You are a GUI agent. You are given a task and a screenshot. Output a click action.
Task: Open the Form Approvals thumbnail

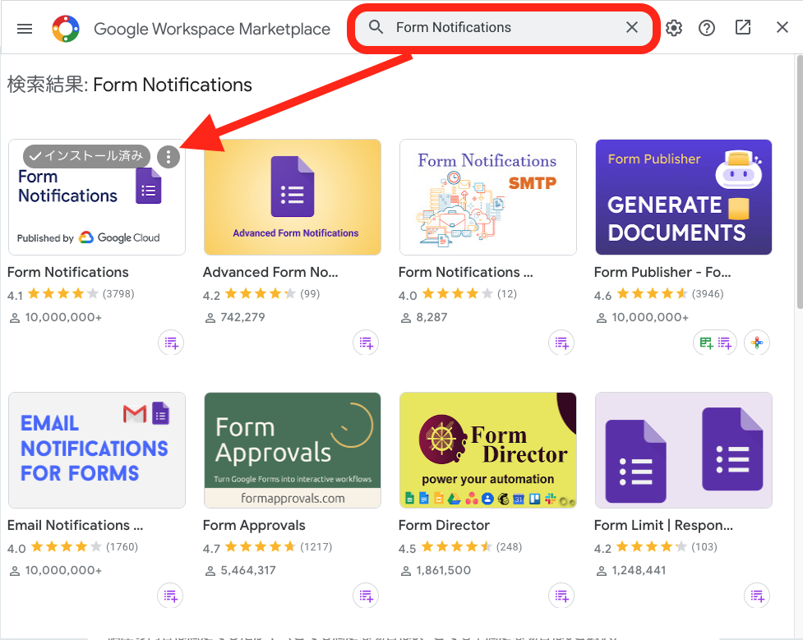pos(293,450)
